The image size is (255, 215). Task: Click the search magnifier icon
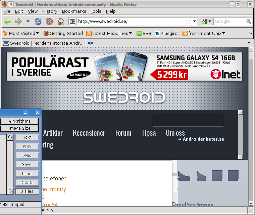click(x=249, y=21)
